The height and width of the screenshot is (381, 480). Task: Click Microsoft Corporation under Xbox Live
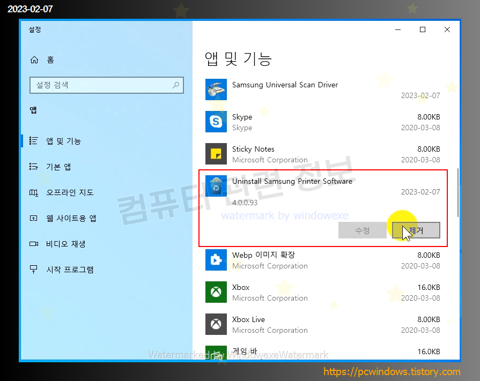pyautogui.click(x=270, y=330)
